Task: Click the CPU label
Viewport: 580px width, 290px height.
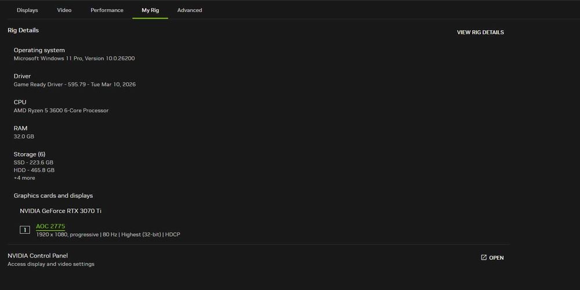Action: point(20,102)
